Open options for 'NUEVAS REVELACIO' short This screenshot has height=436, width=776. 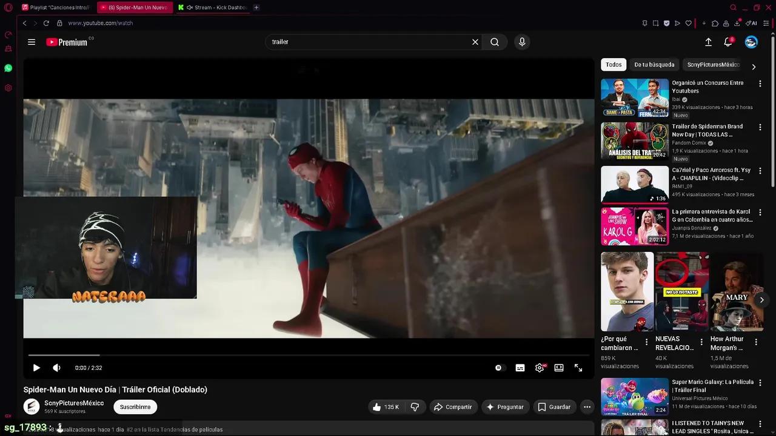point(701,342)
